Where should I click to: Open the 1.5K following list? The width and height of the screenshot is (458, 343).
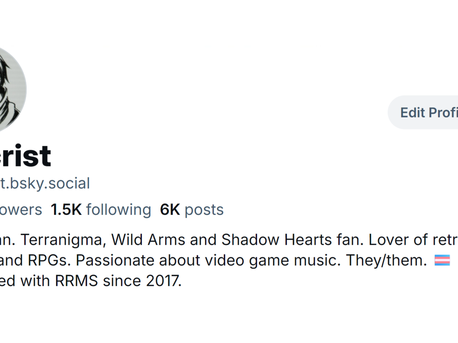pos(101,210)
